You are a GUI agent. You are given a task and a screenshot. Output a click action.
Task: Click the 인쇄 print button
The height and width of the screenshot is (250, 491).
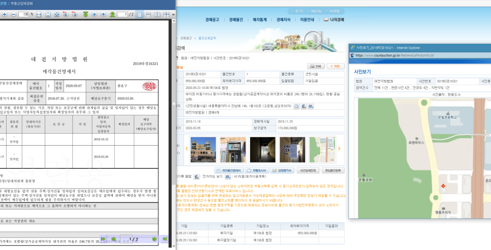(x=315, y=66)
